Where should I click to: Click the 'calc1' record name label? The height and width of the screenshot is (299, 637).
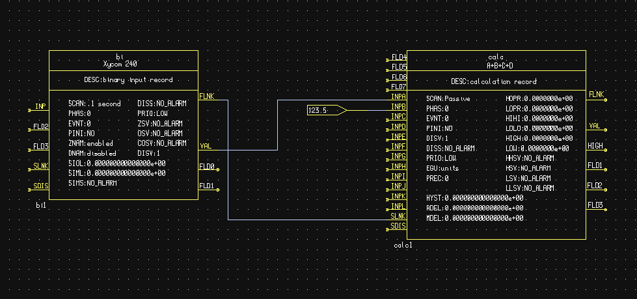click(403, 246)
